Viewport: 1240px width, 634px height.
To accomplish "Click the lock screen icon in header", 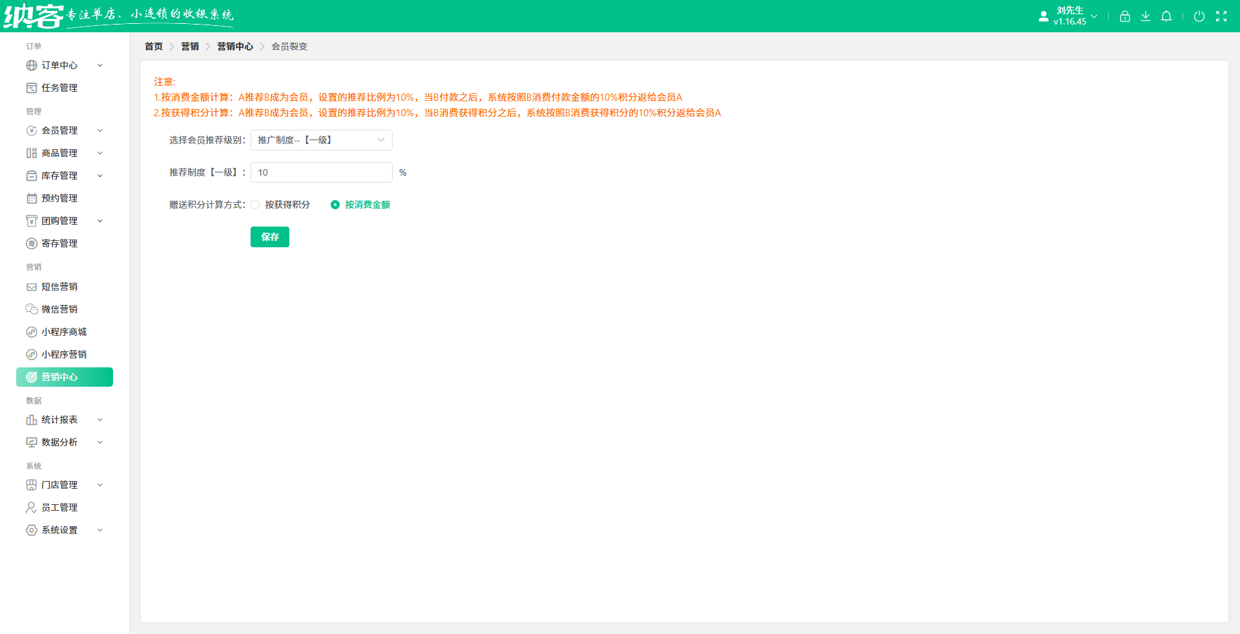I will (1125, 16).
